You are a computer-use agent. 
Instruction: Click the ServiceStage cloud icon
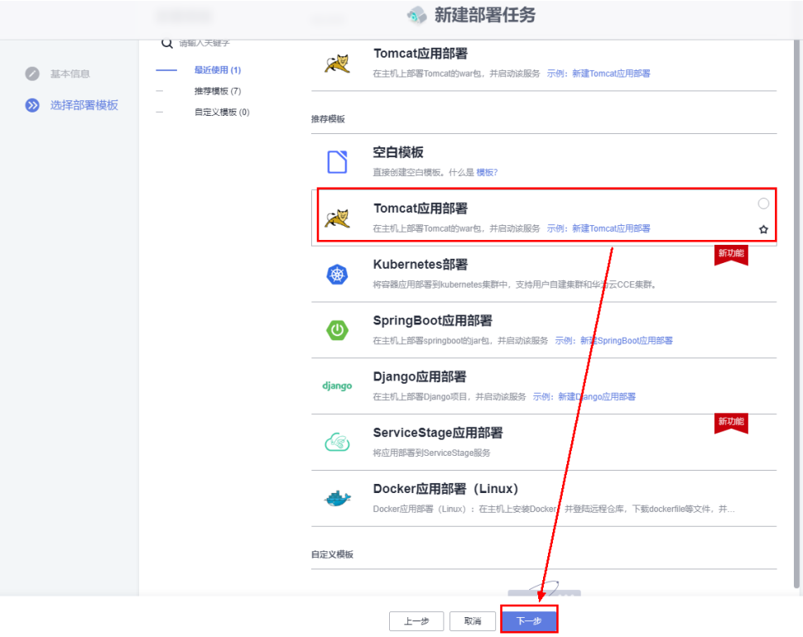pos(337,442)
